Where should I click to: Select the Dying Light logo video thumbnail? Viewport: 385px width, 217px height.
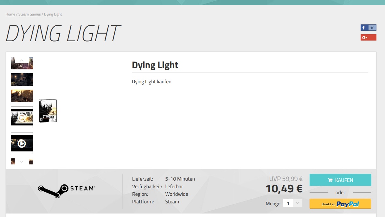22,117
